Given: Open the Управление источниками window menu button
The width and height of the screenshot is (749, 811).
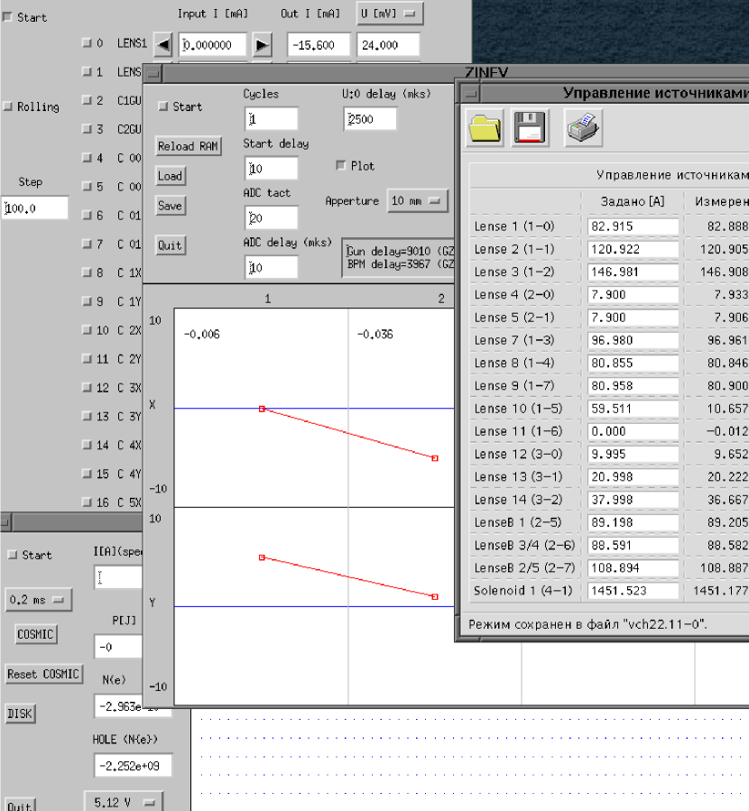Looking at the screenshot, I should (x=469, y=92).
